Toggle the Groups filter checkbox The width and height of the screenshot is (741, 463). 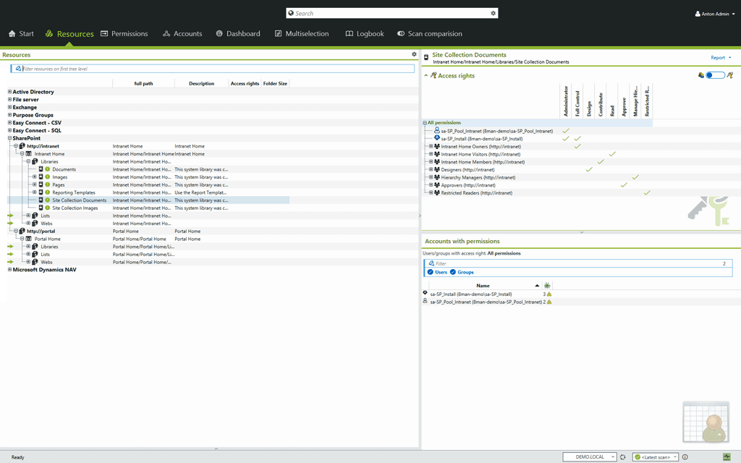(x=453, y=272)
